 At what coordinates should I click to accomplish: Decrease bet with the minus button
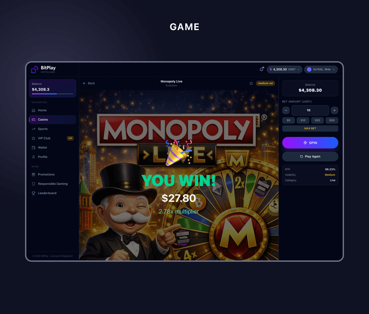286,110
